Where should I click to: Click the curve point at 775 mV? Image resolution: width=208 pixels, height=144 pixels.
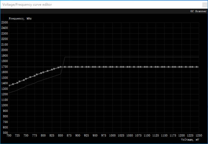click(x=35, y=76)
